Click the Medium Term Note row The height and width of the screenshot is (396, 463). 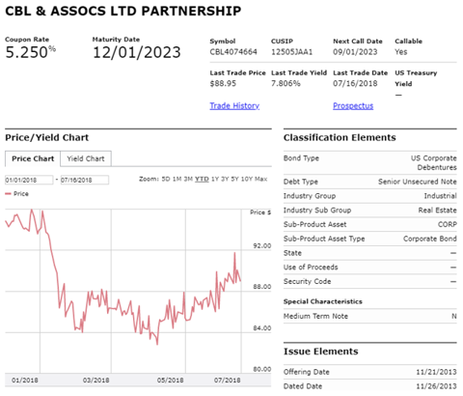pyautogui.click(x=370, y=316)
